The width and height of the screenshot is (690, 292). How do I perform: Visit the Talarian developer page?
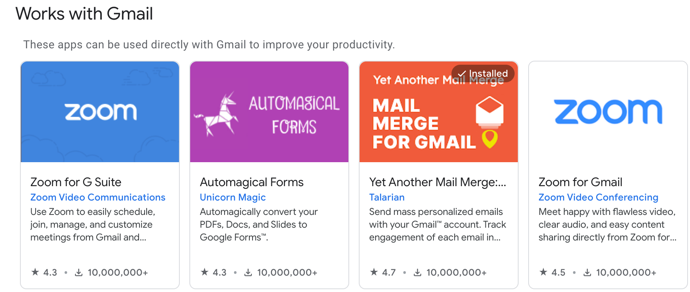(387, 197)
